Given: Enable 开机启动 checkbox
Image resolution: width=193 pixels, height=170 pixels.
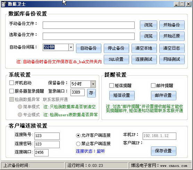Looking at the screenshot, I should (x=12, y=83).
